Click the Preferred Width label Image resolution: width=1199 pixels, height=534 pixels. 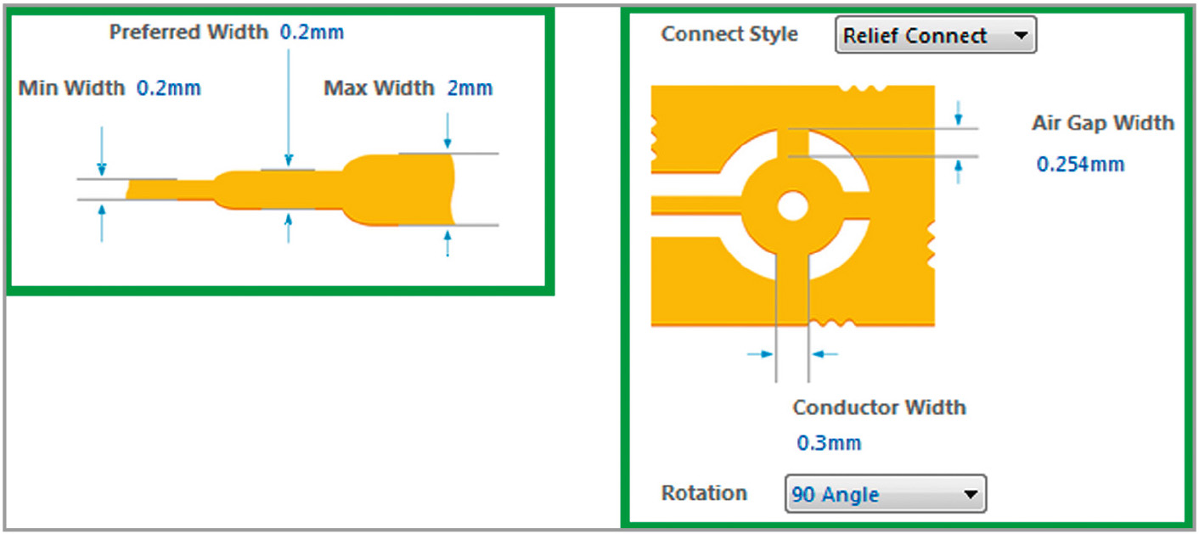coord(189,33)
